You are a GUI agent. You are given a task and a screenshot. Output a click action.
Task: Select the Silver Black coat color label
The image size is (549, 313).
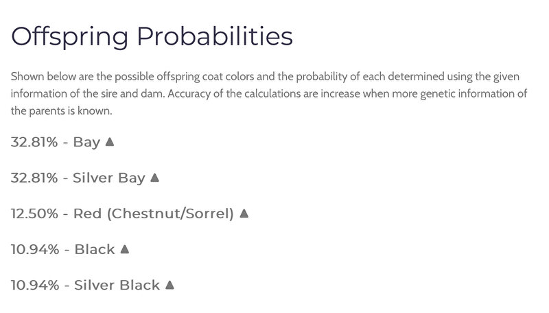pos(117,285)
